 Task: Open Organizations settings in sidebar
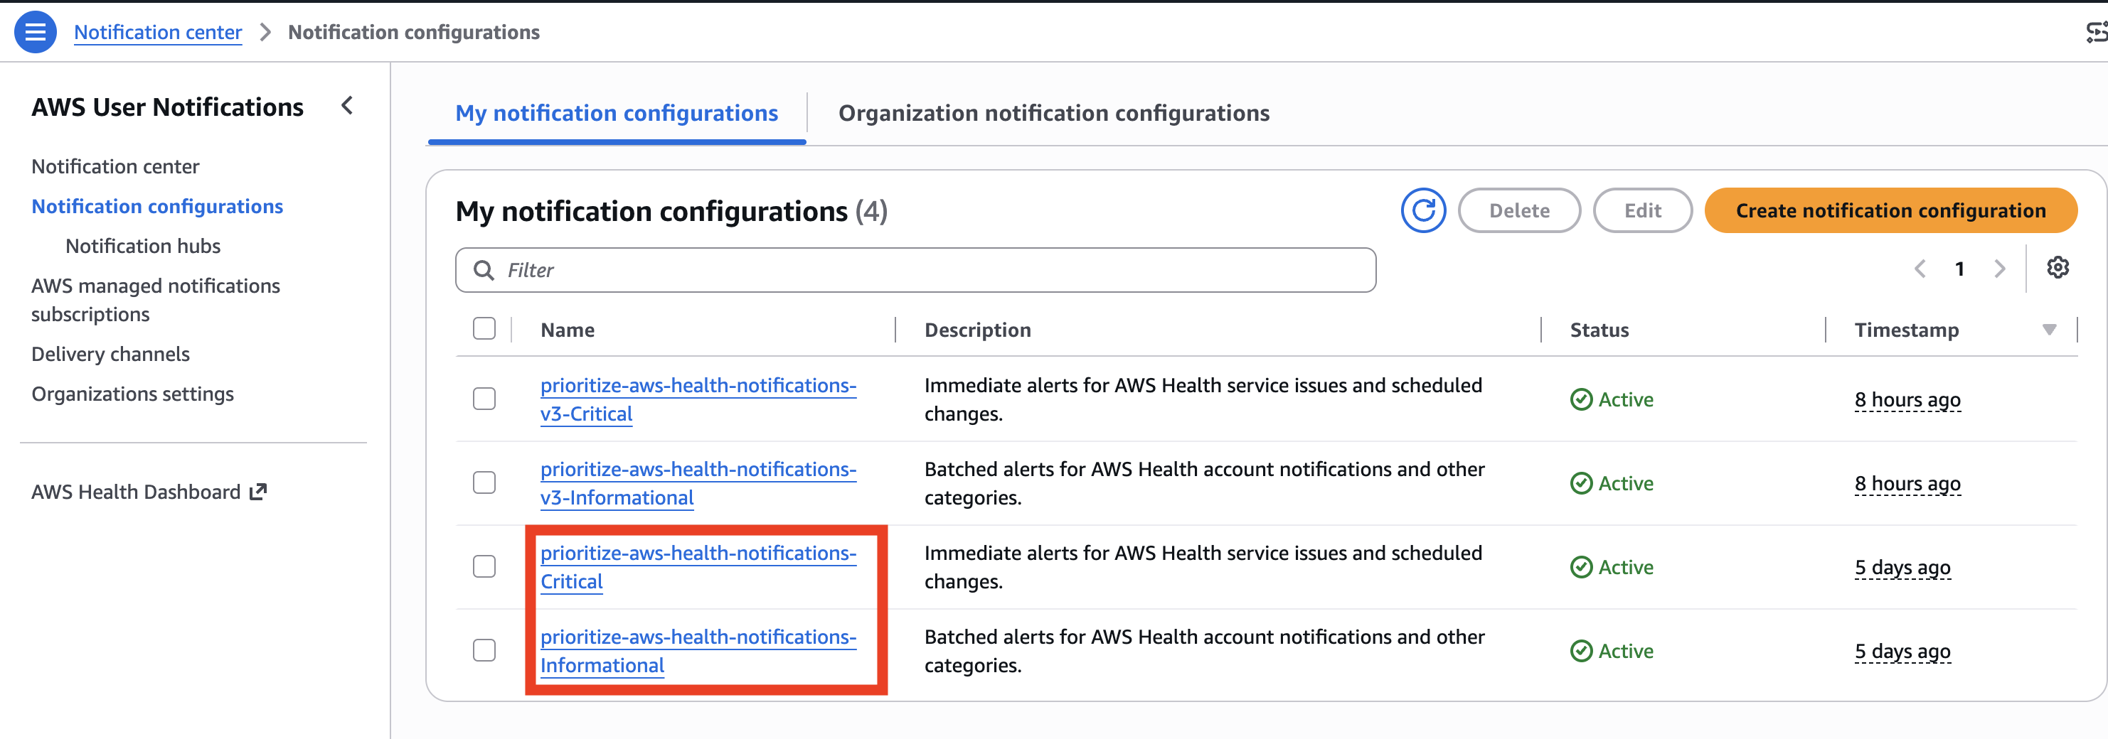(x=132, y=395)
